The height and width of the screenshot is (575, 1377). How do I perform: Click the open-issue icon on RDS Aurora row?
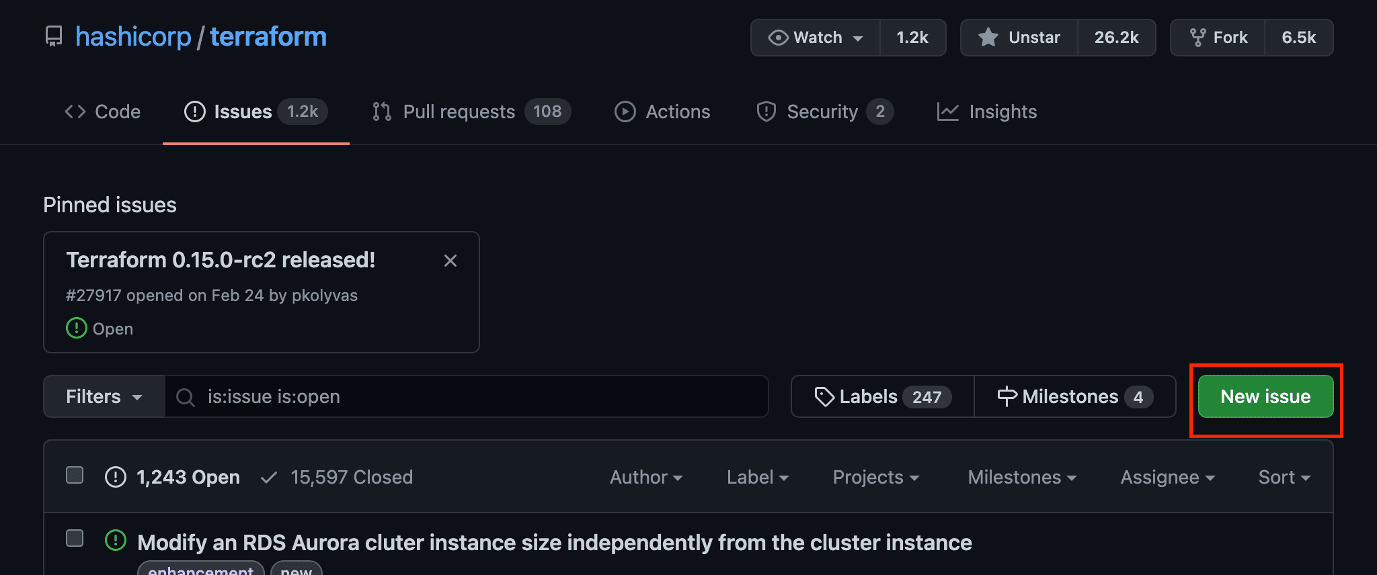(x=116, y=540)
